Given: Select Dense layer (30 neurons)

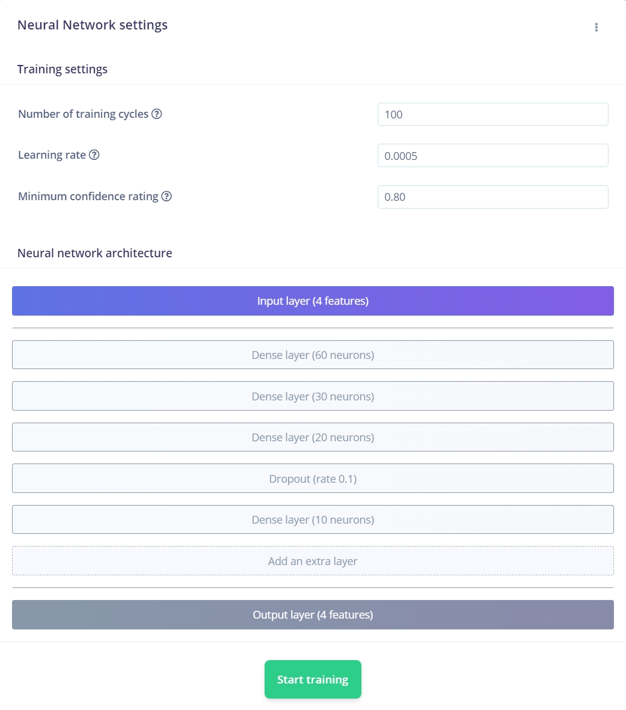Looking at the screenshot, I should (x=313, y=396).
